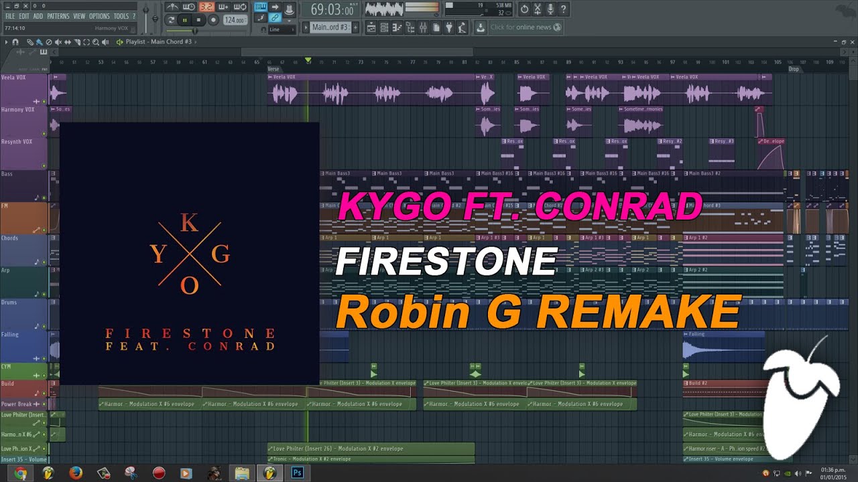Click the one-click recording microphone icon

[x=551, y=9]
